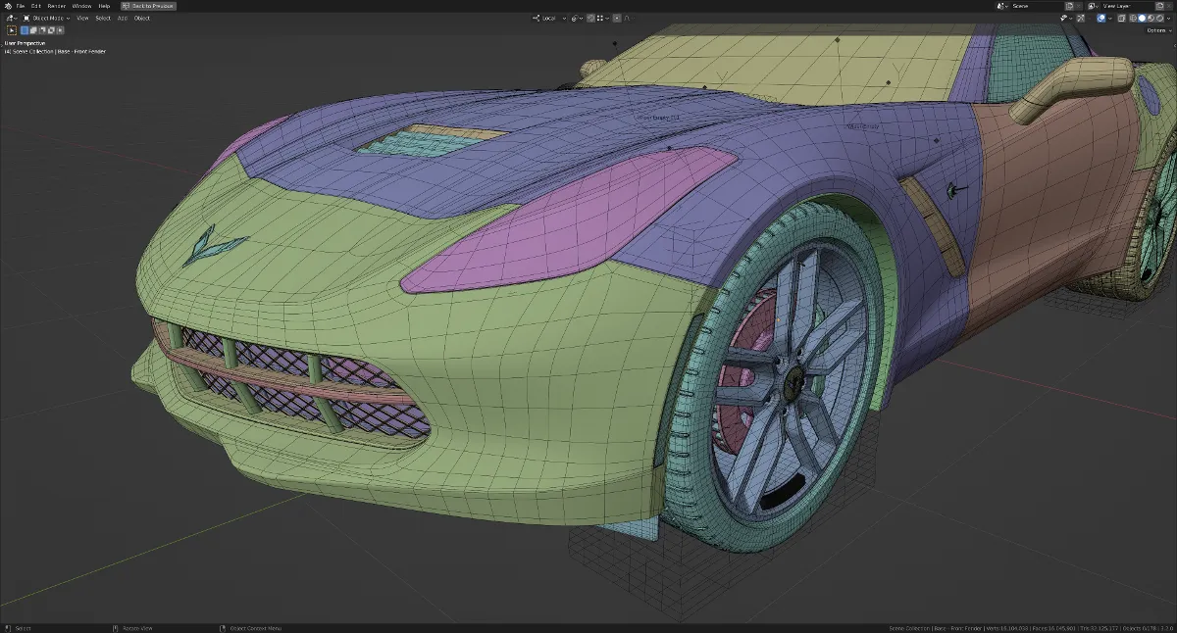Expand the Options dropdown
The height and width of the screenshot is (633, 1177).
(x=1158, y=30)
